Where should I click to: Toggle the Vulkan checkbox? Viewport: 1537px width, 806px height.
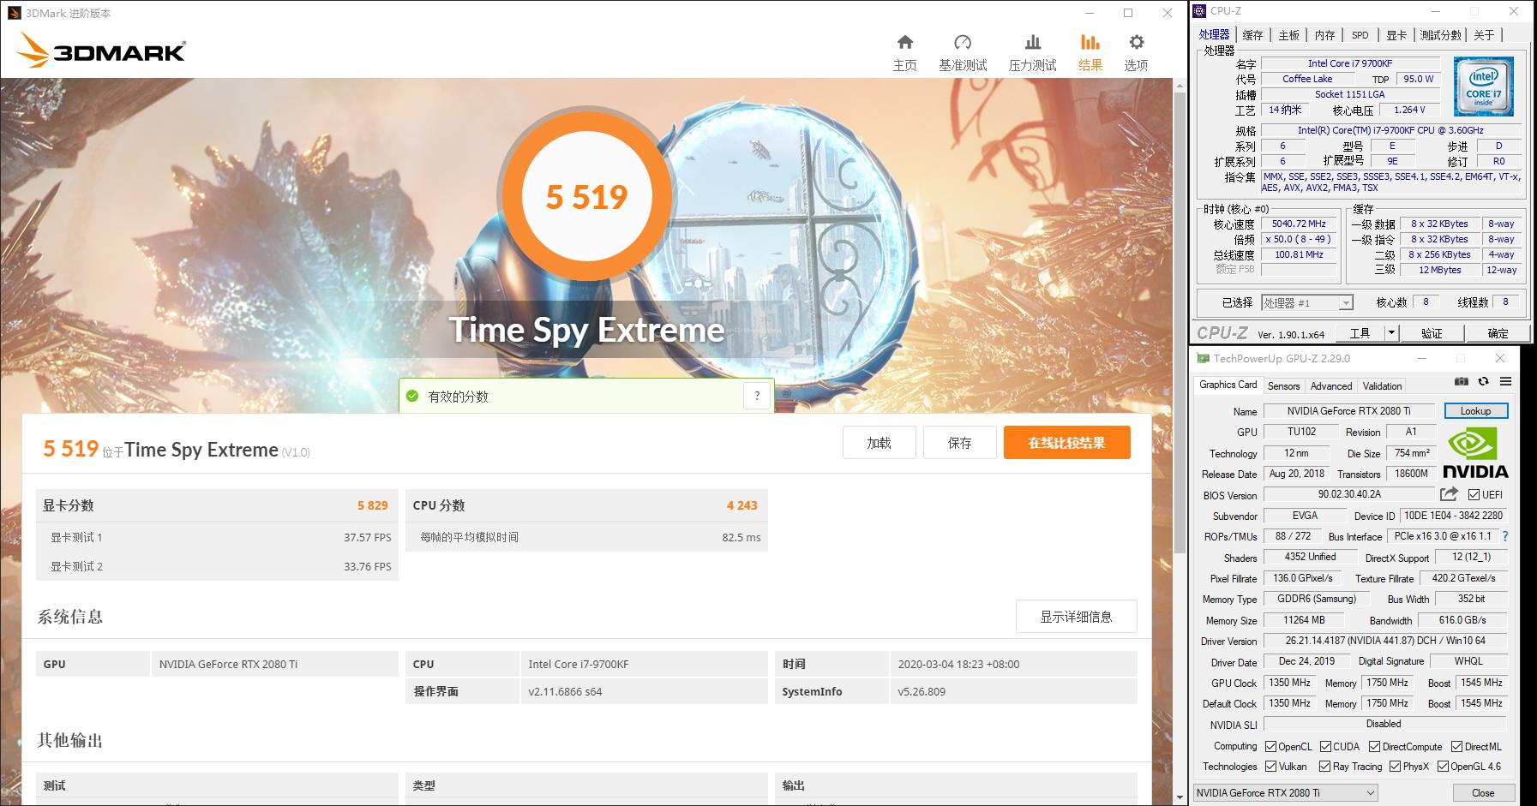tap(1270, 767)
